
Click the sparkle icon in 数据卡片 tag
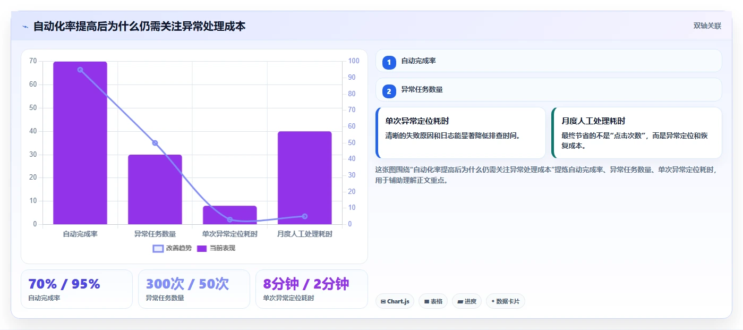coord(493,301)
